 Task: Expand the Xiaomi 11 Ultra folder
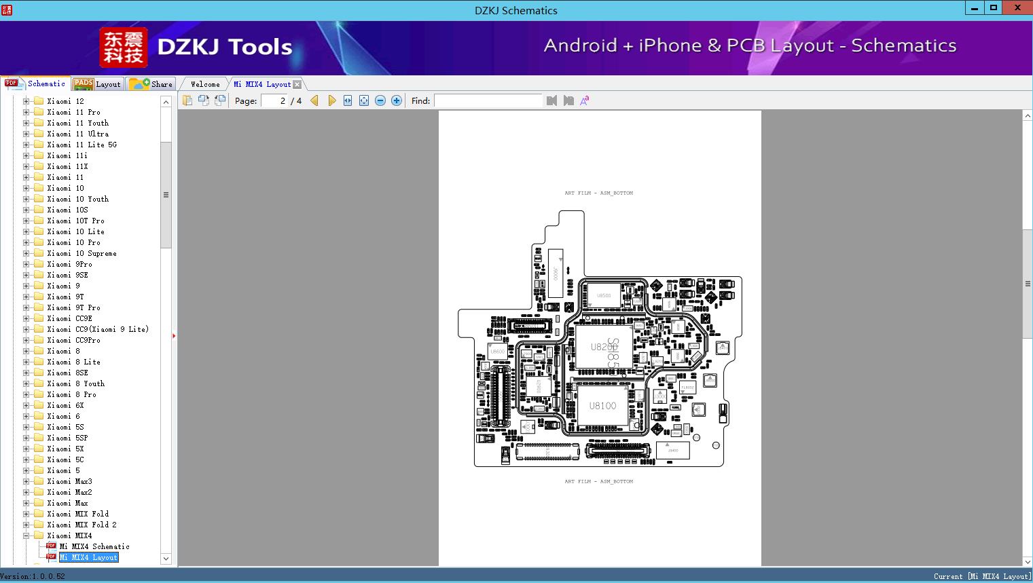pos(26,134)
